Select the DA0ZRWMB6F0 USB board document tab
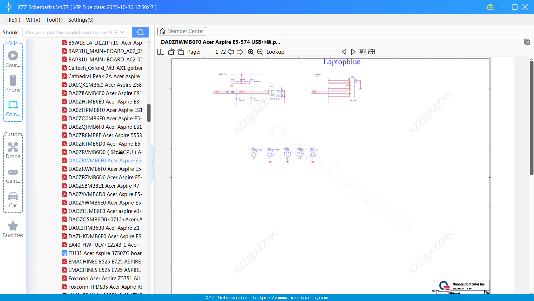 [x=221, y=42]
